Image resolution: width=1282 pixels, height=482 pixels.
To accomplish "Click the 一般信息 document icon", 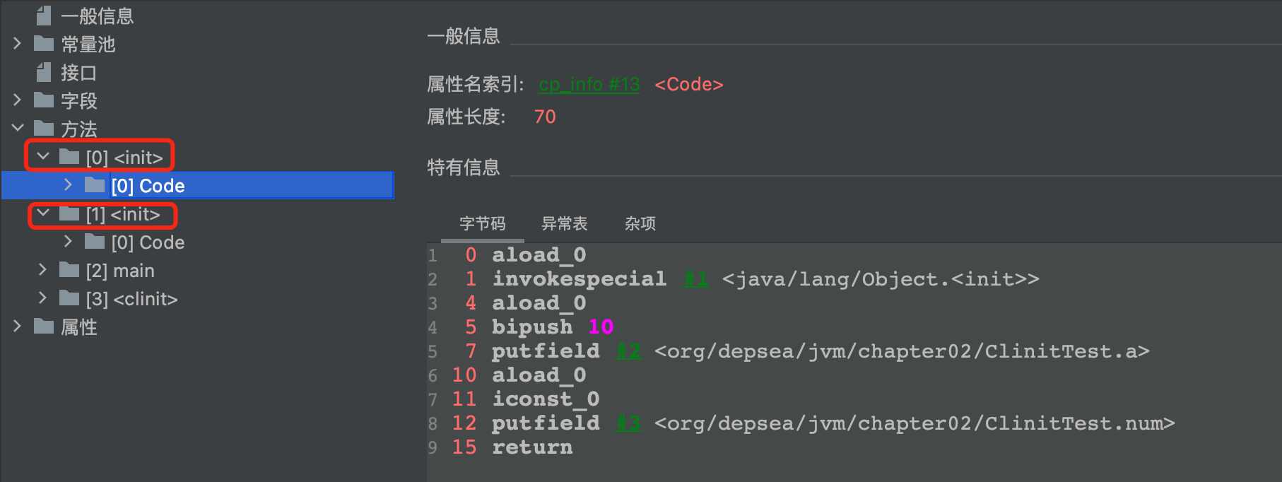I will click(44, 16).
